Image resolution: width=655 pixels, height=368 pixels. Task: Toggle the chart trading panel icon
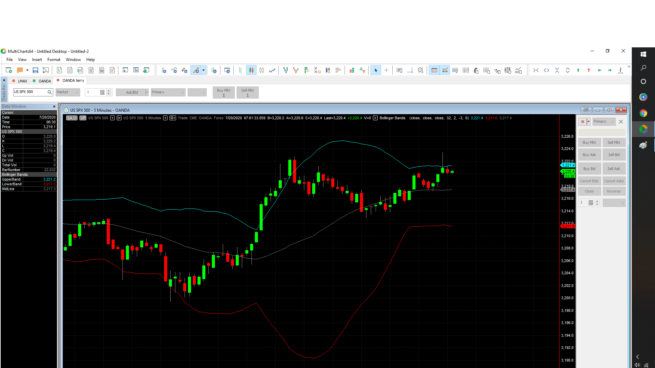pyautogui.click(x=445, y=70)
